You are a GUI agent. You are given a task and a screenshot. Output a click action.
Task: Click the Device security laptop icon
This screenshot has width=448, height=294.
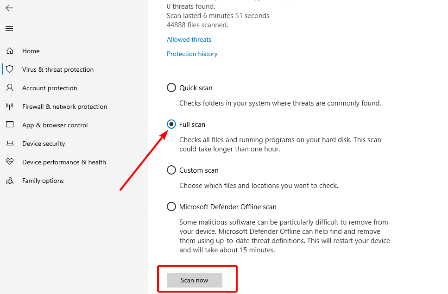pos(9,144)
